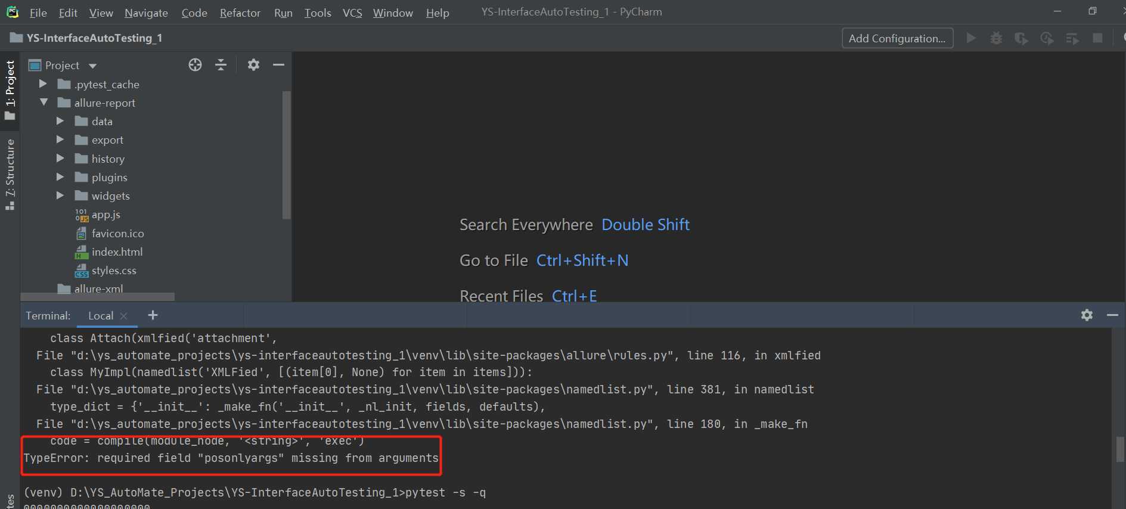Minimize the Terminal panel
1126x509 pixels.
point(1112,315)
